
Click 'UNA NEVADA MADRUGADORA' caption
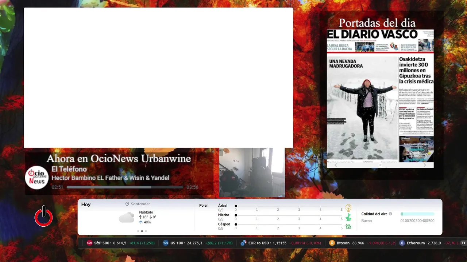coord(346,64)
